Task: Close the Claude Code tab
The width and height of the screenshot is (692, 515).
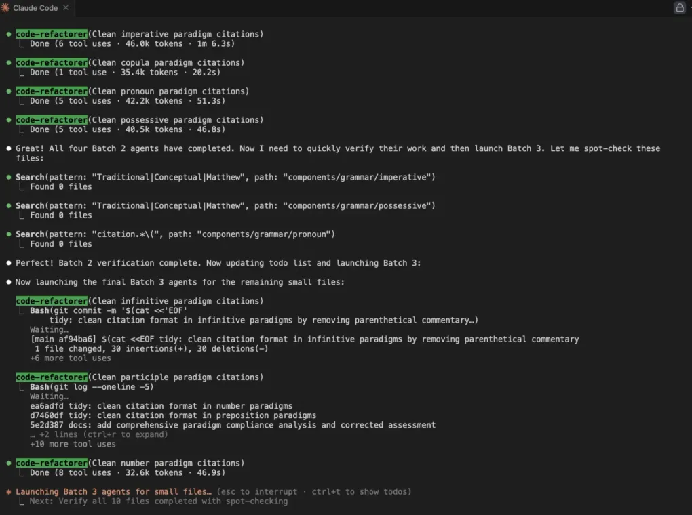Action: pyautogui.click(x=66, y=8)
